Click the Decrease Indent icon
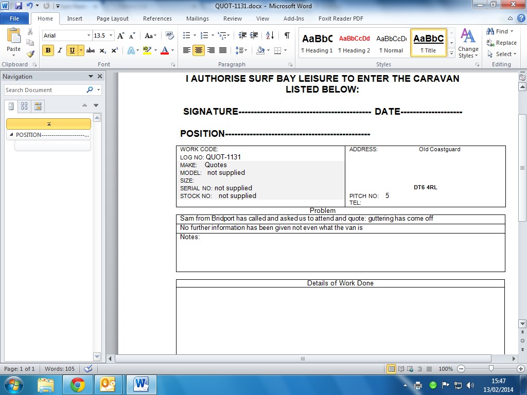Viewport: 527px width, 395px height. click(x=242, y=35)
